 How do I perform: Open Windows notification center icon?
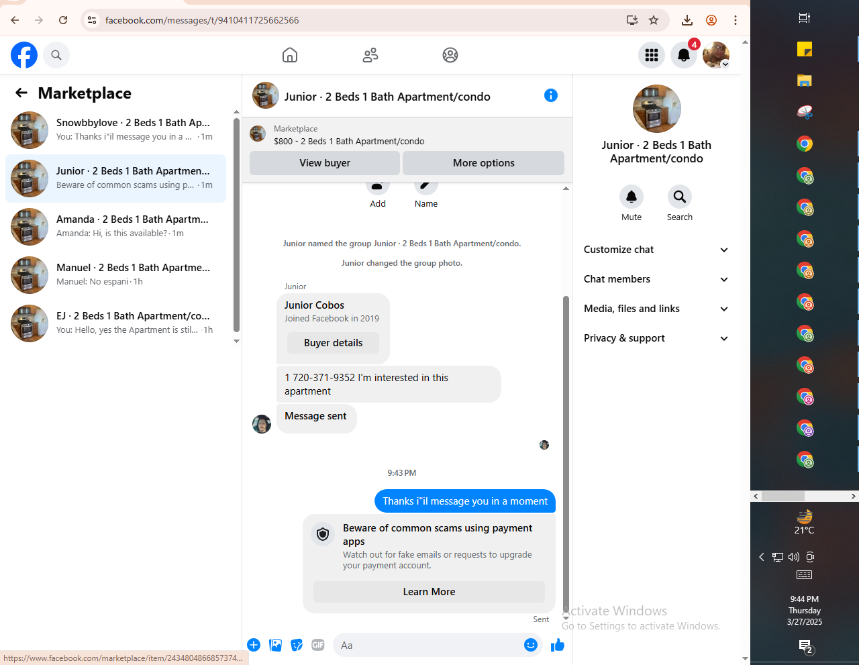tap(805, 646)
